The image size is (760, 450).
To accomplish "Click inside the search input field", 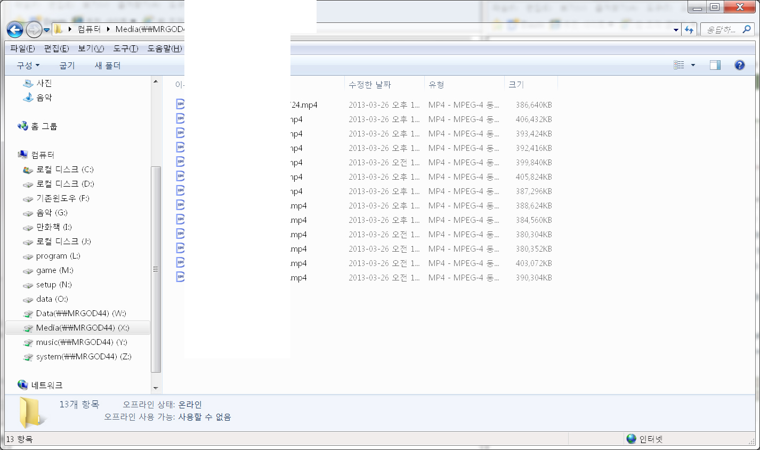I will click(x=721, y=30).
